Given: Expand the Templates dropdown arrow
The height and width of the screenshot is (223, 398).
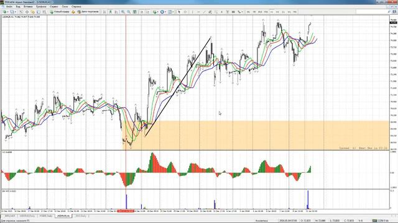Looking at the screenshot, I should pyautogui.click(x=173, y=12).
